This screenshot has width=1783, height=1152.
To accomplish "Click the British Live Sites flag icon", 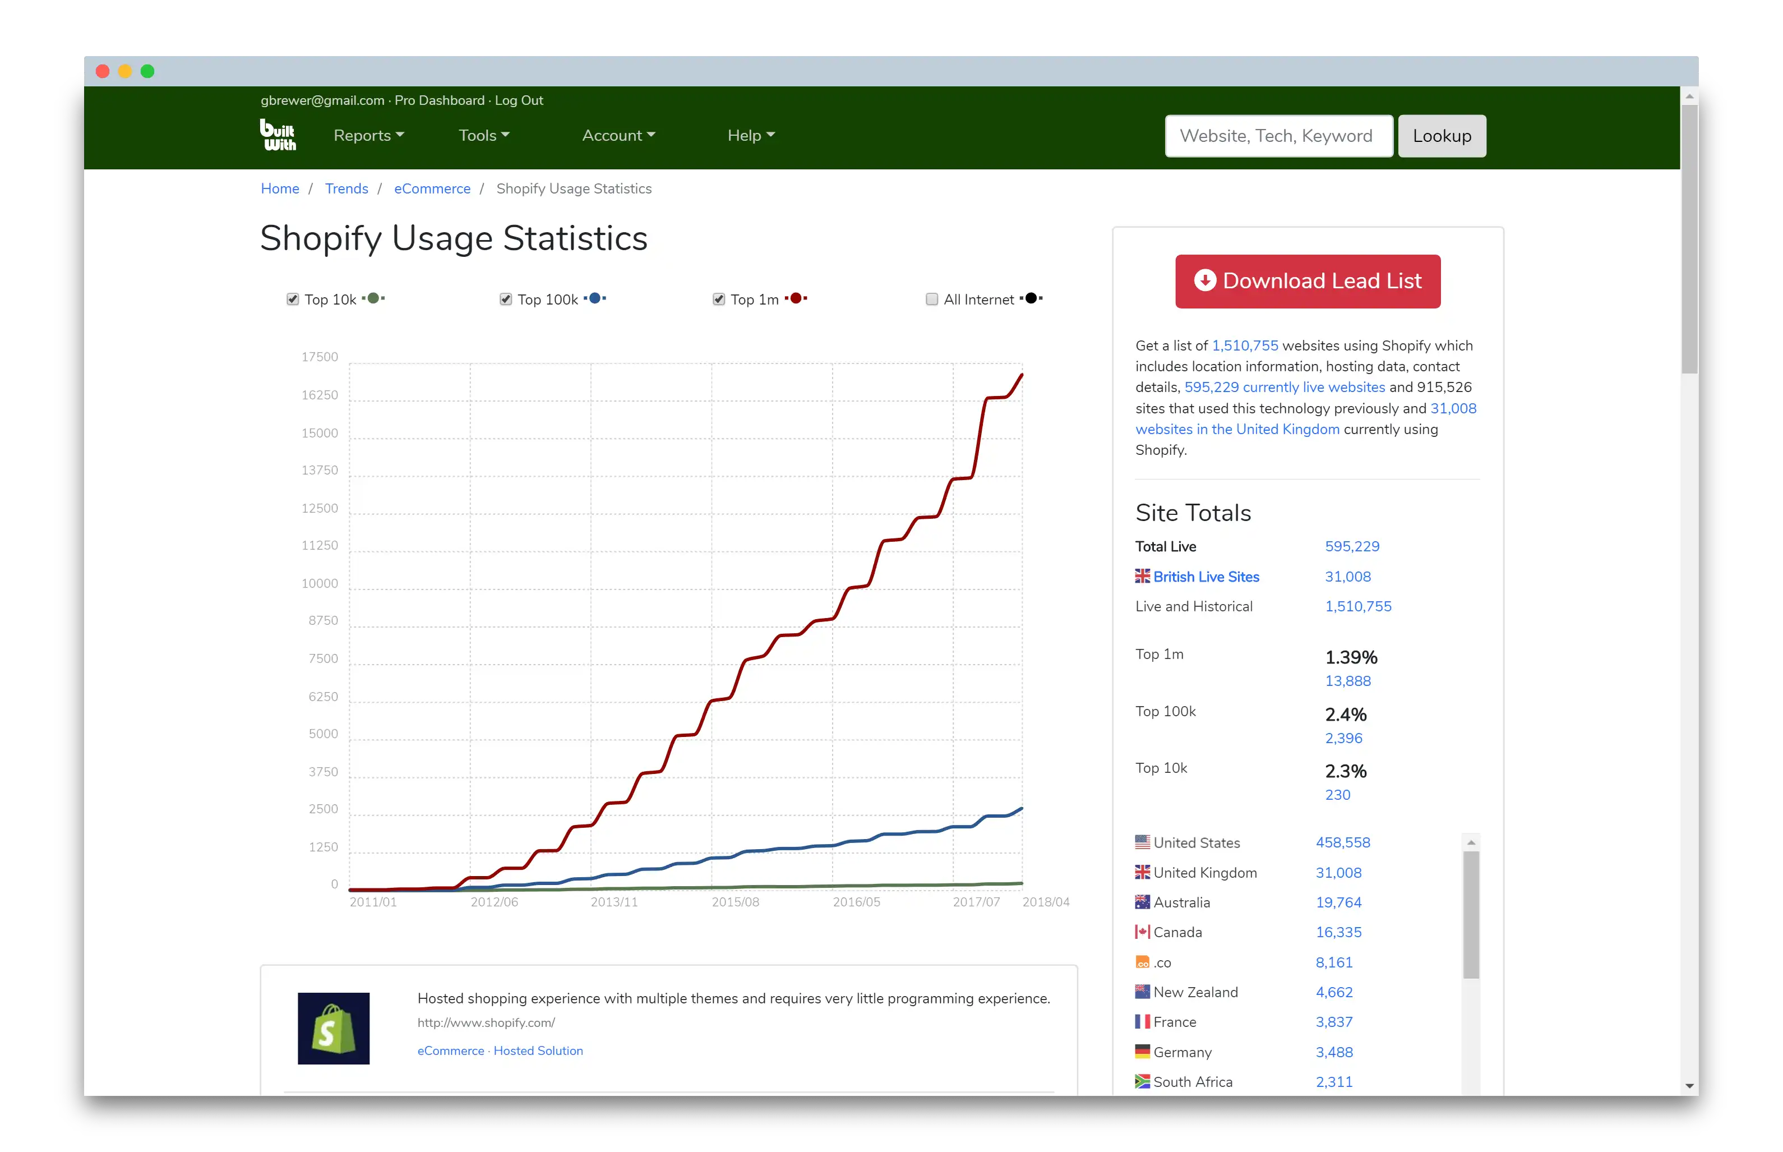I will (1142, 575).
